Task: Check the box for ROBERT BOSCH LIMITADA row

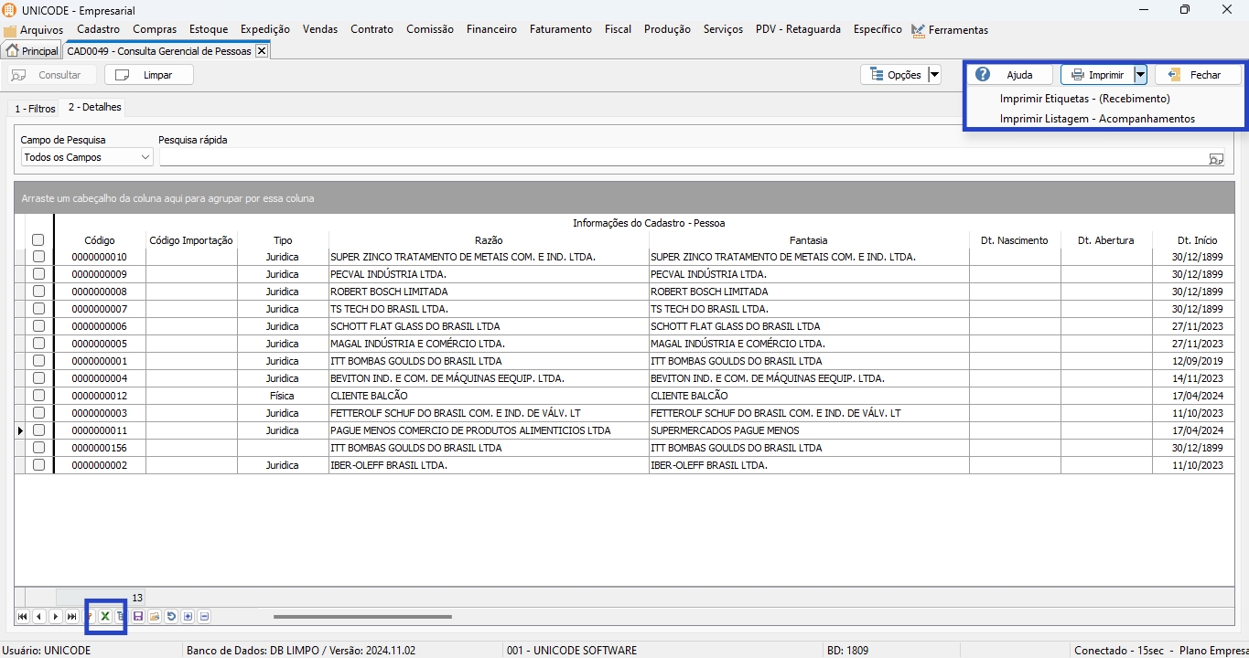Action: 38,292
